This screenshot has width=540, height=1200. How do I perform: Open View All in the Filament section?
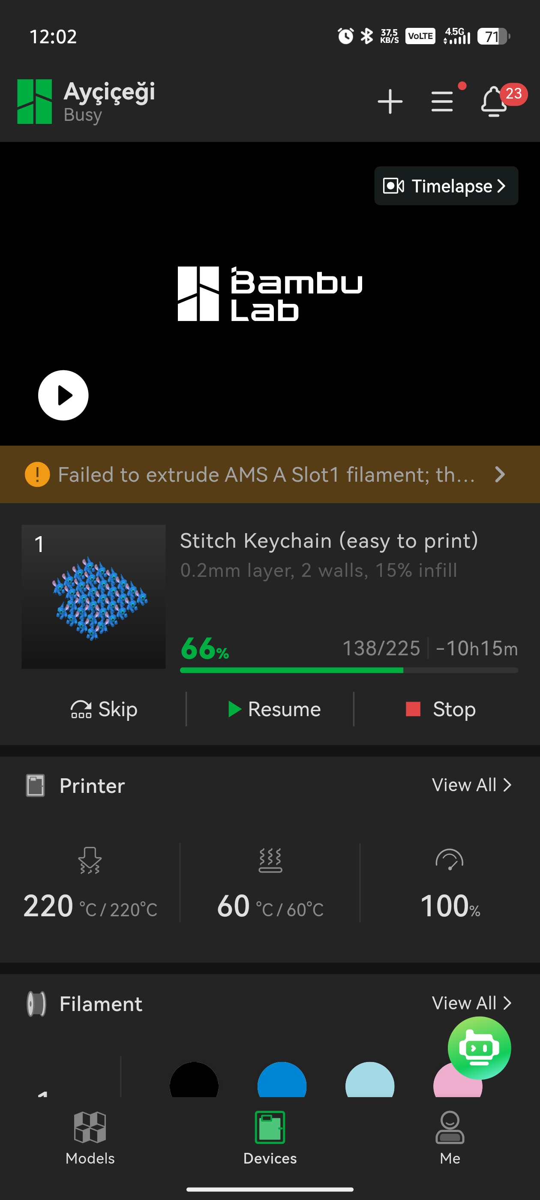point(471,1003)
